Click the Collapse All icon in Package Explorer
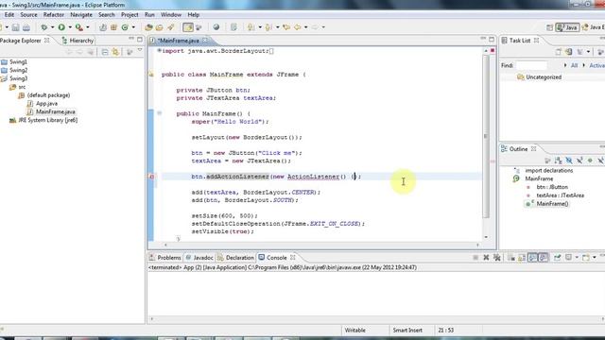Image resolution: width=605 pixels, height=340 pixels. 105,52
